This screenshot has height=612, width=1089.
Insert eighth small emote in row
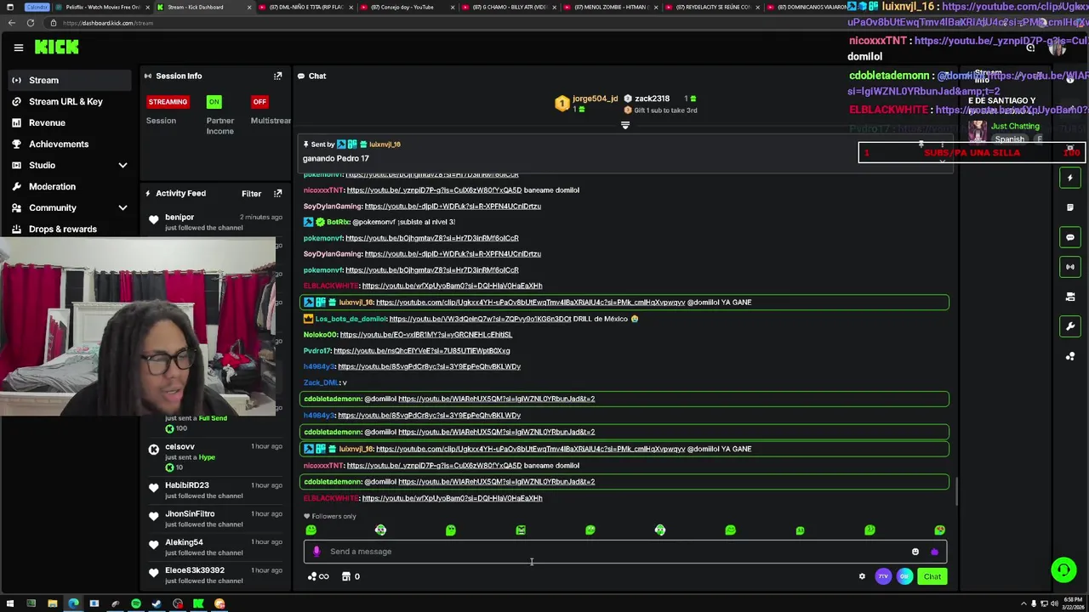800,530
